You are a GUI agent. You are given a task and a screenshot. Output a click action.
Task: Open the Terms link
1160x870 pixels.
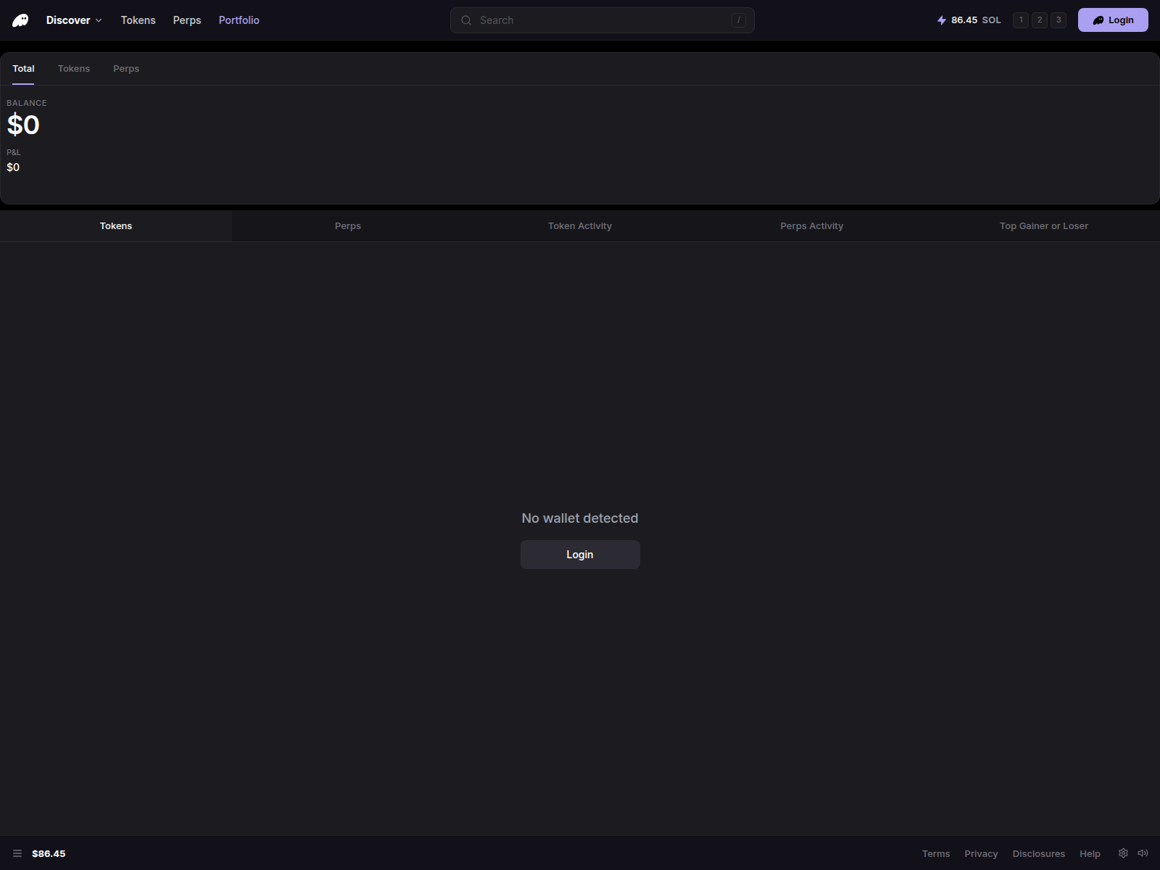[936, 853]
